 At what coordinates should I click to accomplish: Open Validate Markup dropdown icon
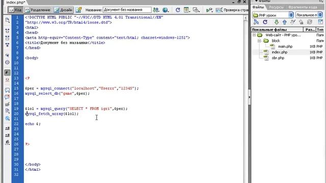(209, 10)
